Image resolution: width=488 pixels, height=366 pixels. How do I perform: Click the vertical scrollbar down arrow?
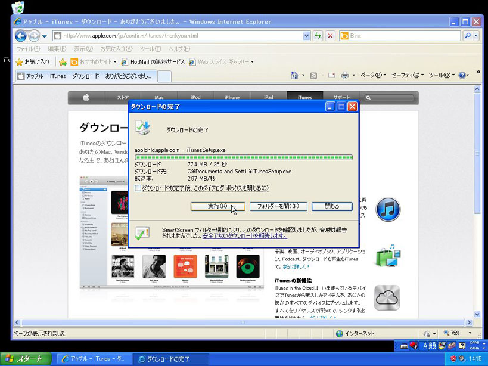477,314
